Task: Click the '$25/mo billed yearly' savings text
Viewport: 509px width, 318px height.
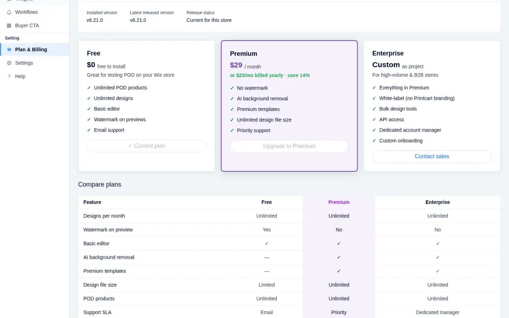Action: tap(270, 76)
